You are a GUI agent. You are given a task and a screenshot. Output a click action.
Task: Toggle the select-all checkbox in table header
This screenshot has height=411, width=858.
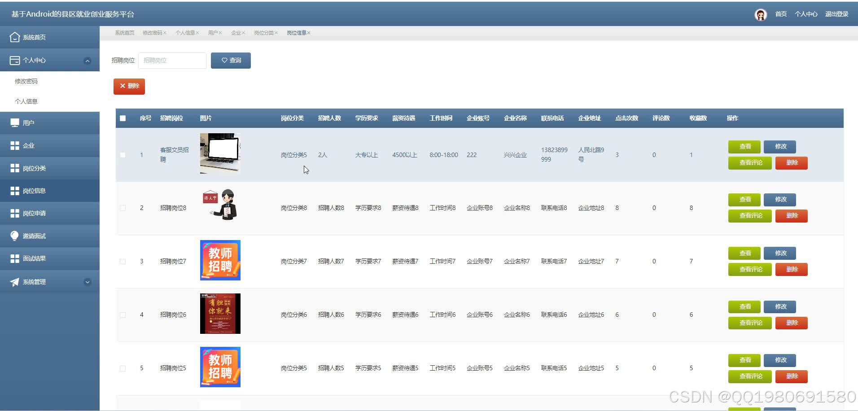coord(123,118)
